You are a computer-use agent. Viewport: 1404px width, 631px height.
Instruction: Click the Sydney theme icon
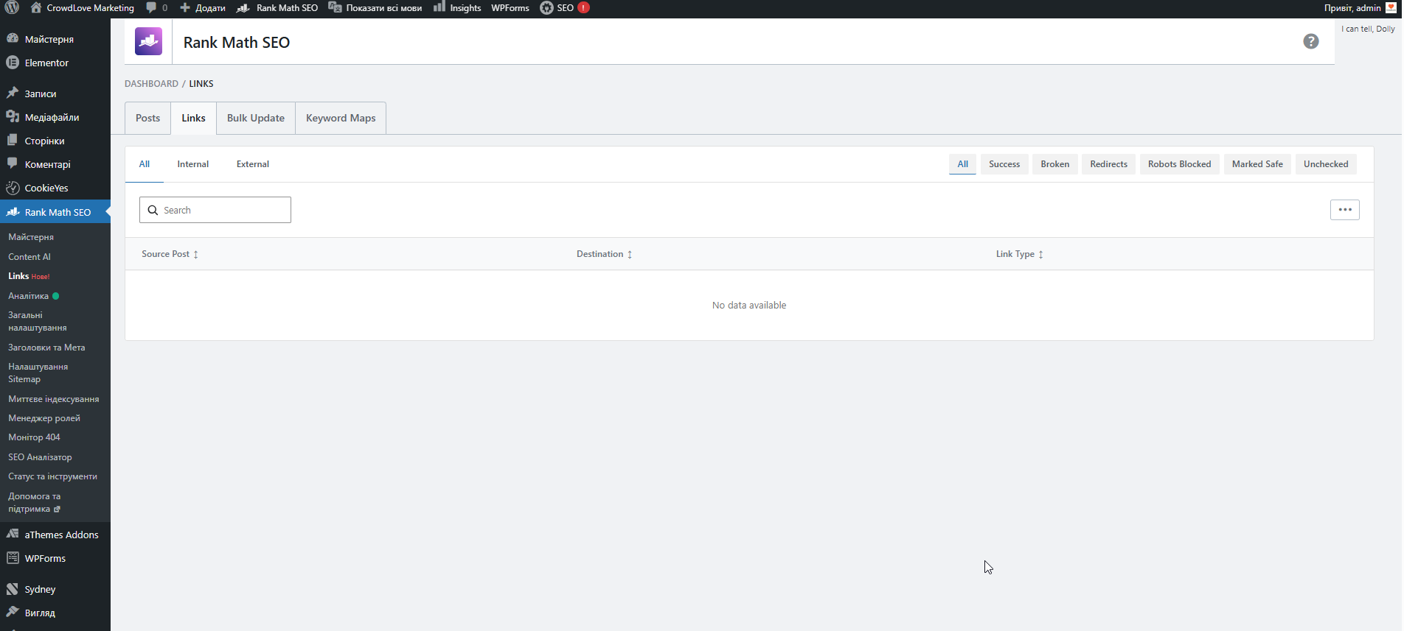pyautogui.click(x=13, y=589)
